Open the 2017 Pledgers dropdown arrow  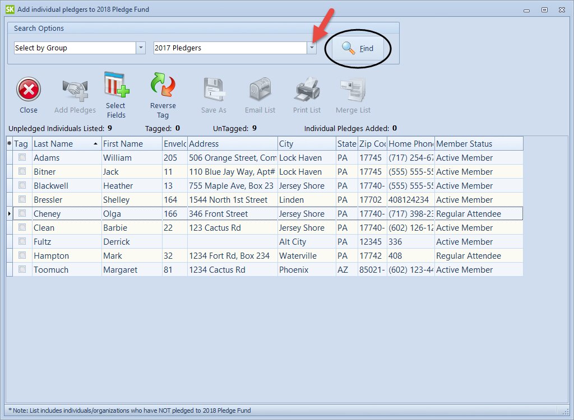tap(312, 48)
